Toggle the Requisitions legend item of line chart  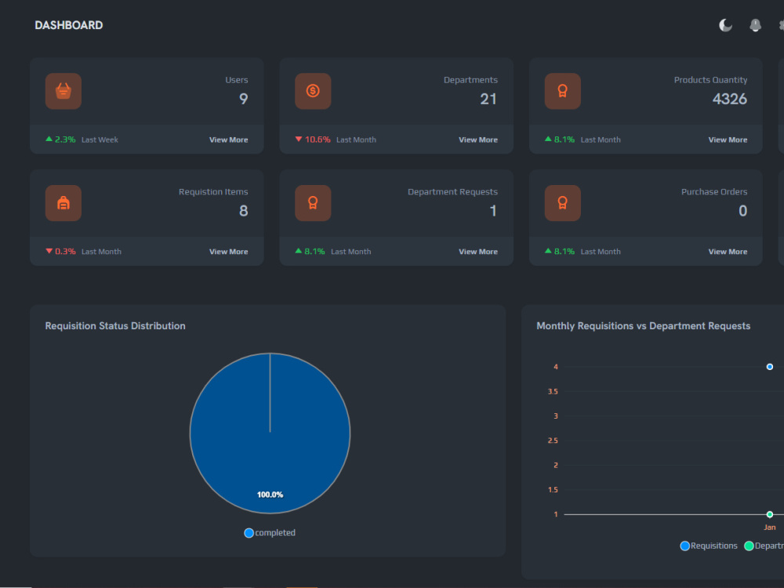point(709,546)
